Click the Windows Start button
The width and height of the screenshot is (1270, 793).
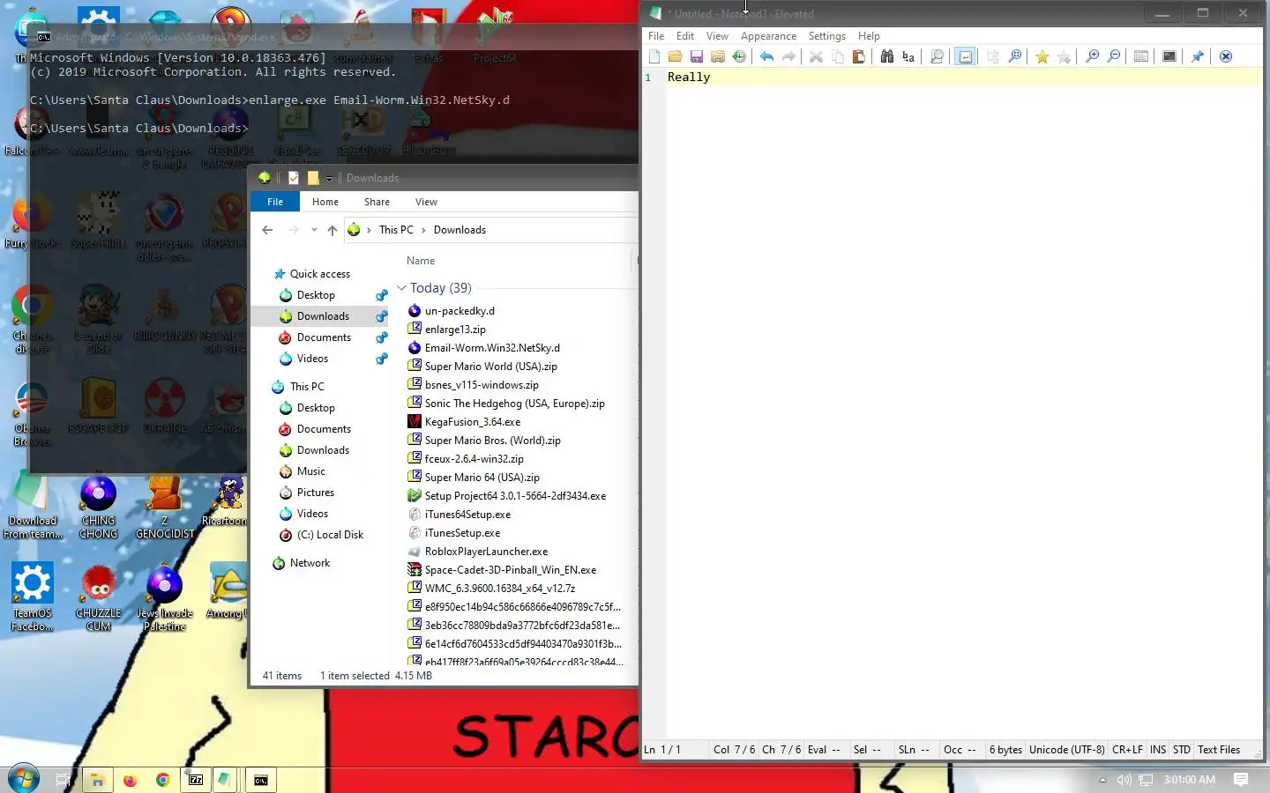(24, 780)
